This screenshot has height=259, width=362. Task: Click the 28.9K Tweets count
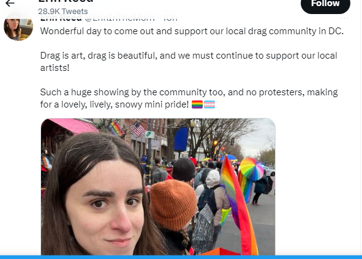tap(63, 11)
